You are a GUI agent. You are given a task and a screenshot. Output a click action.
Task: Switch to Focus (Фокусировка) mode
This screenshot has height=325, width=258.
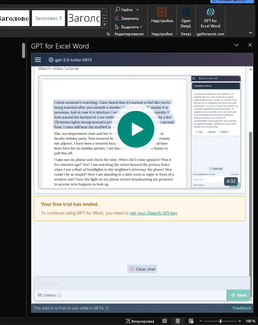point(140,321)
